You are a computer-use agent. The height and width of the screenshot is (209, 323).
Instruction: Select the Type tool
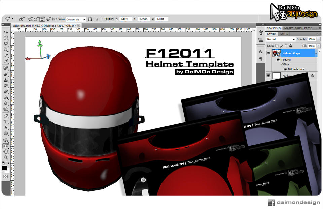[x=6, y=122]
